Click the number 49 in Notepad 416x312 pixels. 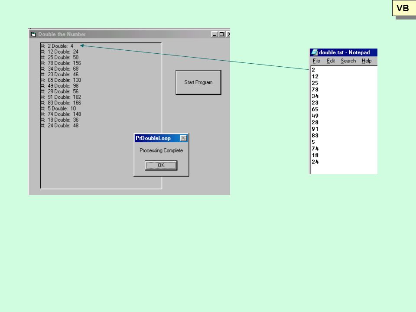(315, 116)
